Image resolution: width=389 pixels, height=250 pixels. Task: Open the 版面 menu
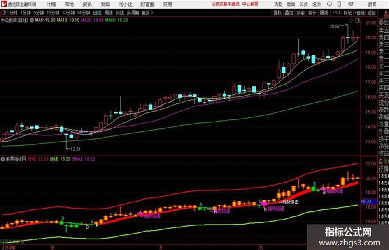point(291,4)
